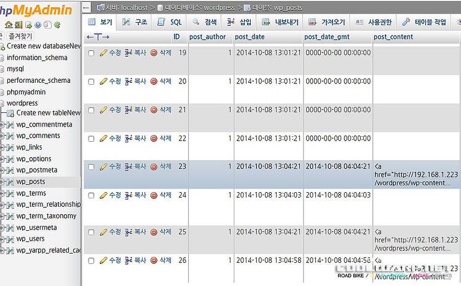Expand the wp_terms tree node

click(x=2, y=193)
